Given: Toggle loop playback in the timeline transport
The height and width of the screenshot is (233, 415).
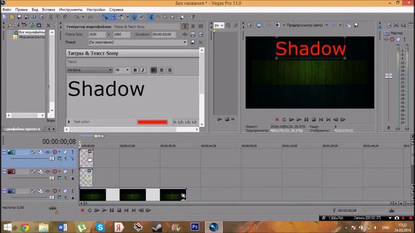Looking at the screenshot, I should [x=89, y=210].
